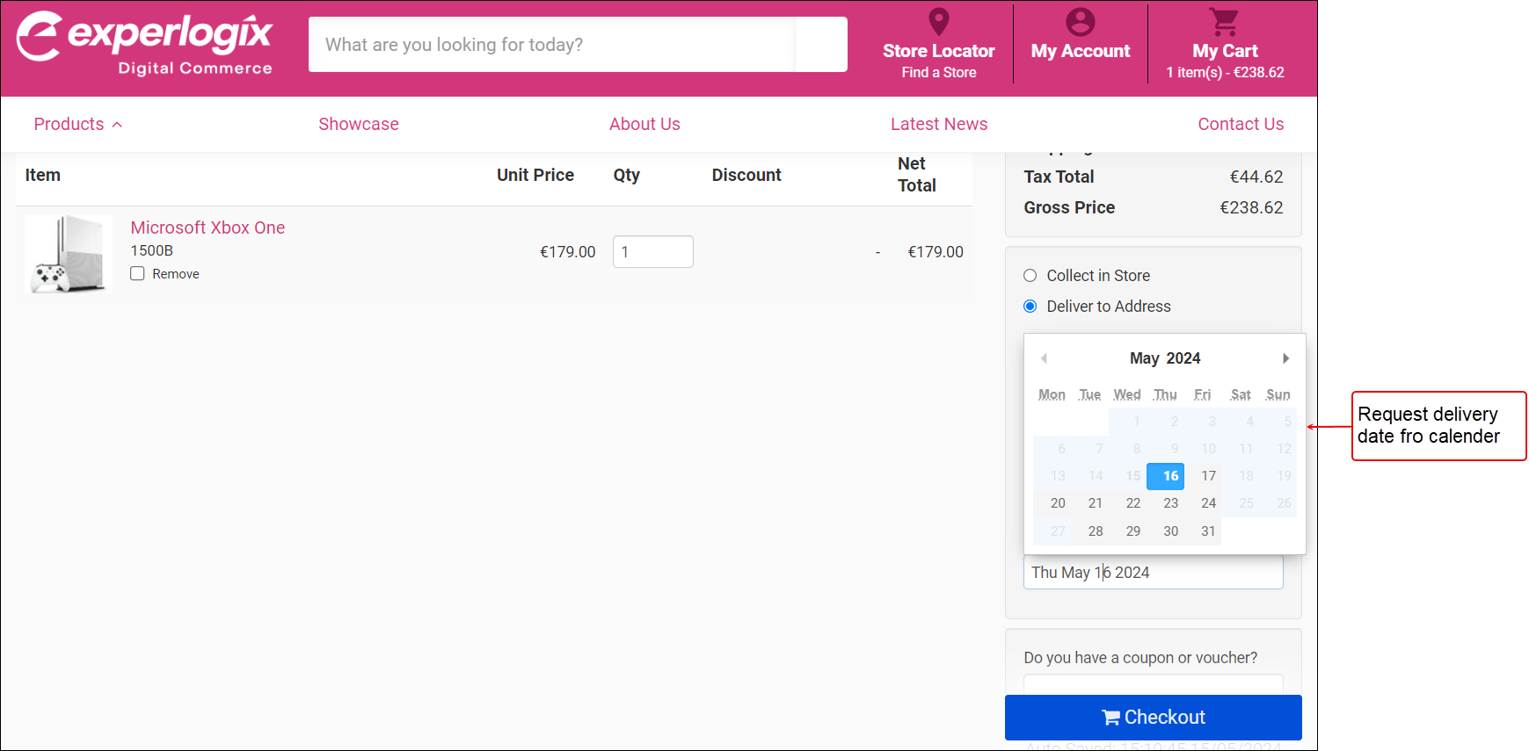Click the Experlogix logo
Screen dimensions: 1529x751
click(145, 43)
